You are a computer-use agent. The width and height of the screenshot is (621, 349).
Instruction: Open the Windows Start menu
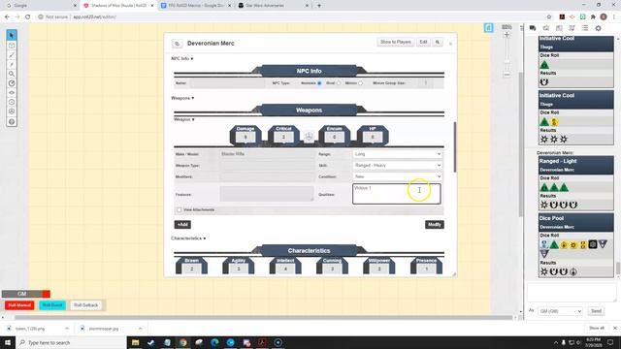8,342
